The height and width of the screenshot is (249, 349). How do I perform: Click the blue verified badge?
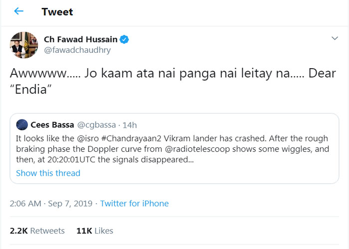point(124,39)
